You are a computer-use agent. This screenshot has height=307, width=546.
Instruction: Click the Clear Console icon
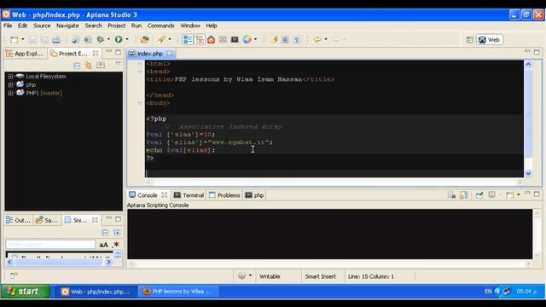(451, 195)
